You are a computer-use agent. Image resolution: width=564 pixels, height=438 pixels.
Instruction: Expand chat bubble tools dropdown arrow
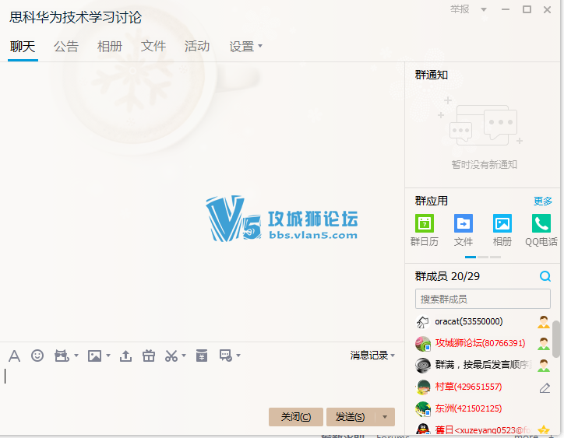[x=238, y=356]
